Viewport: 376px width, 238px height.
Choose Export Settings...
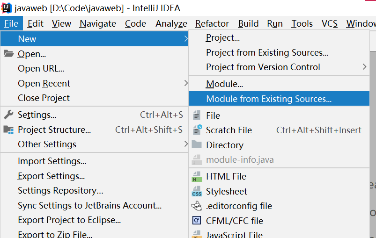[94, 176]
